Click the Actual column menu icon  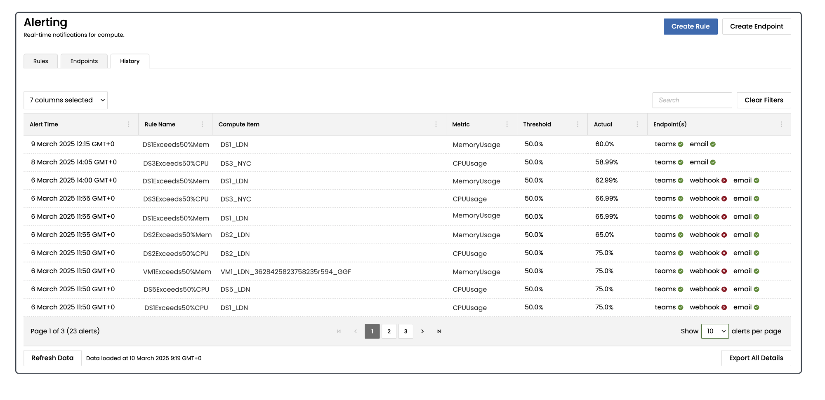(637, 124)
